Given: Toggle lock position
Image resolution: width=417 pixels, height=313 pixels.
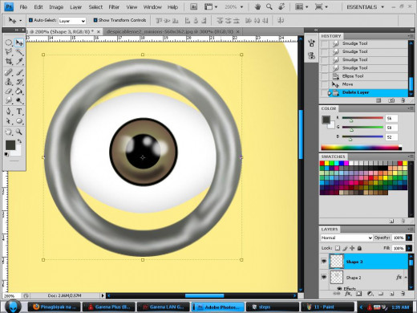Looking at the screenshot, I should coord(352,248).
